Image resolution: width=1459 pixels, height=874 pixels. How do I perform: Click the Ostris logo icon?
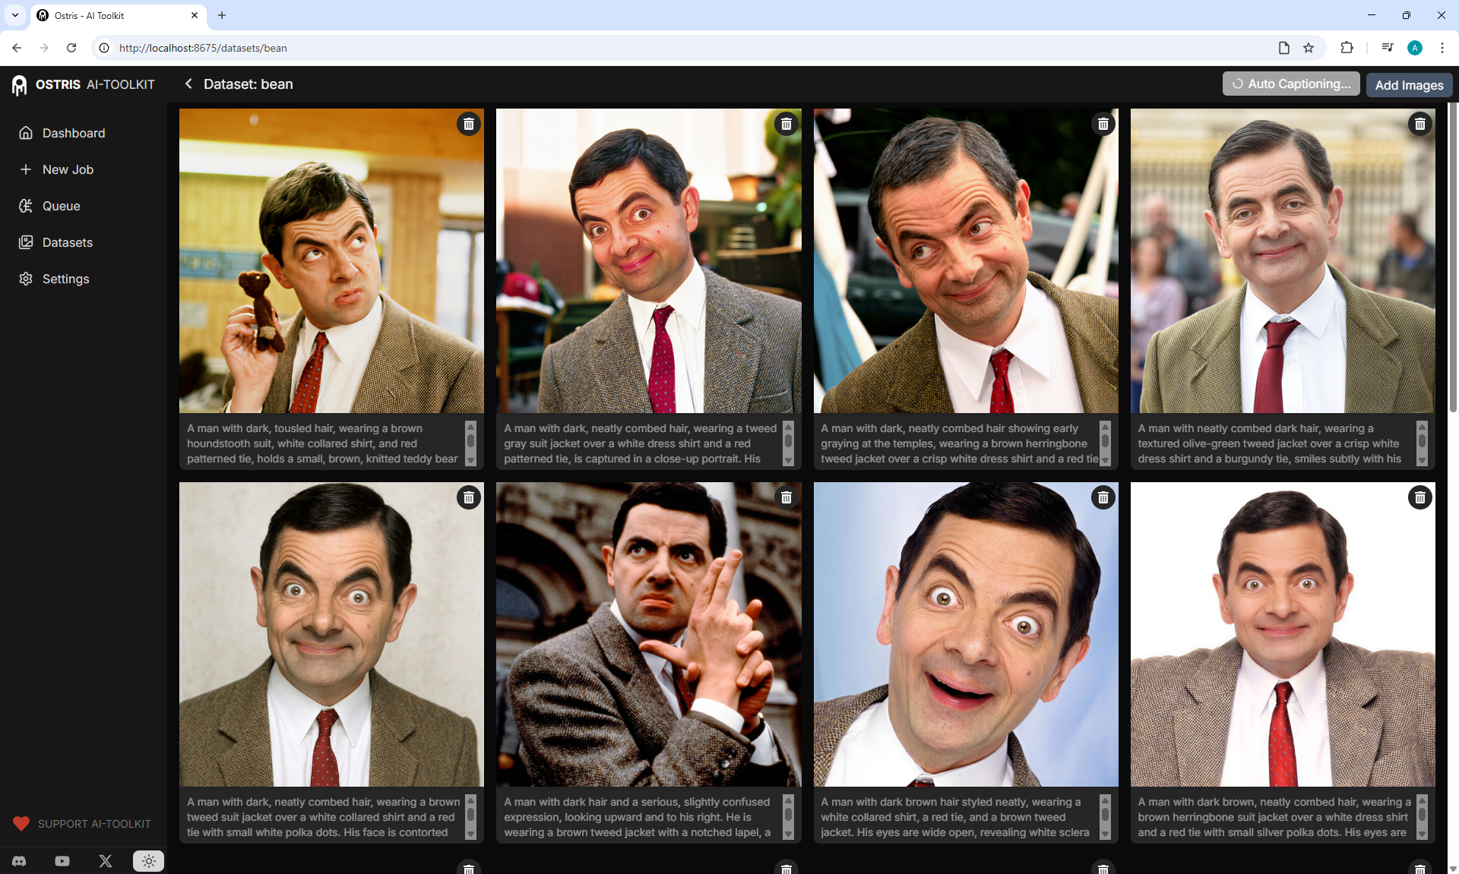click(20, 85)
